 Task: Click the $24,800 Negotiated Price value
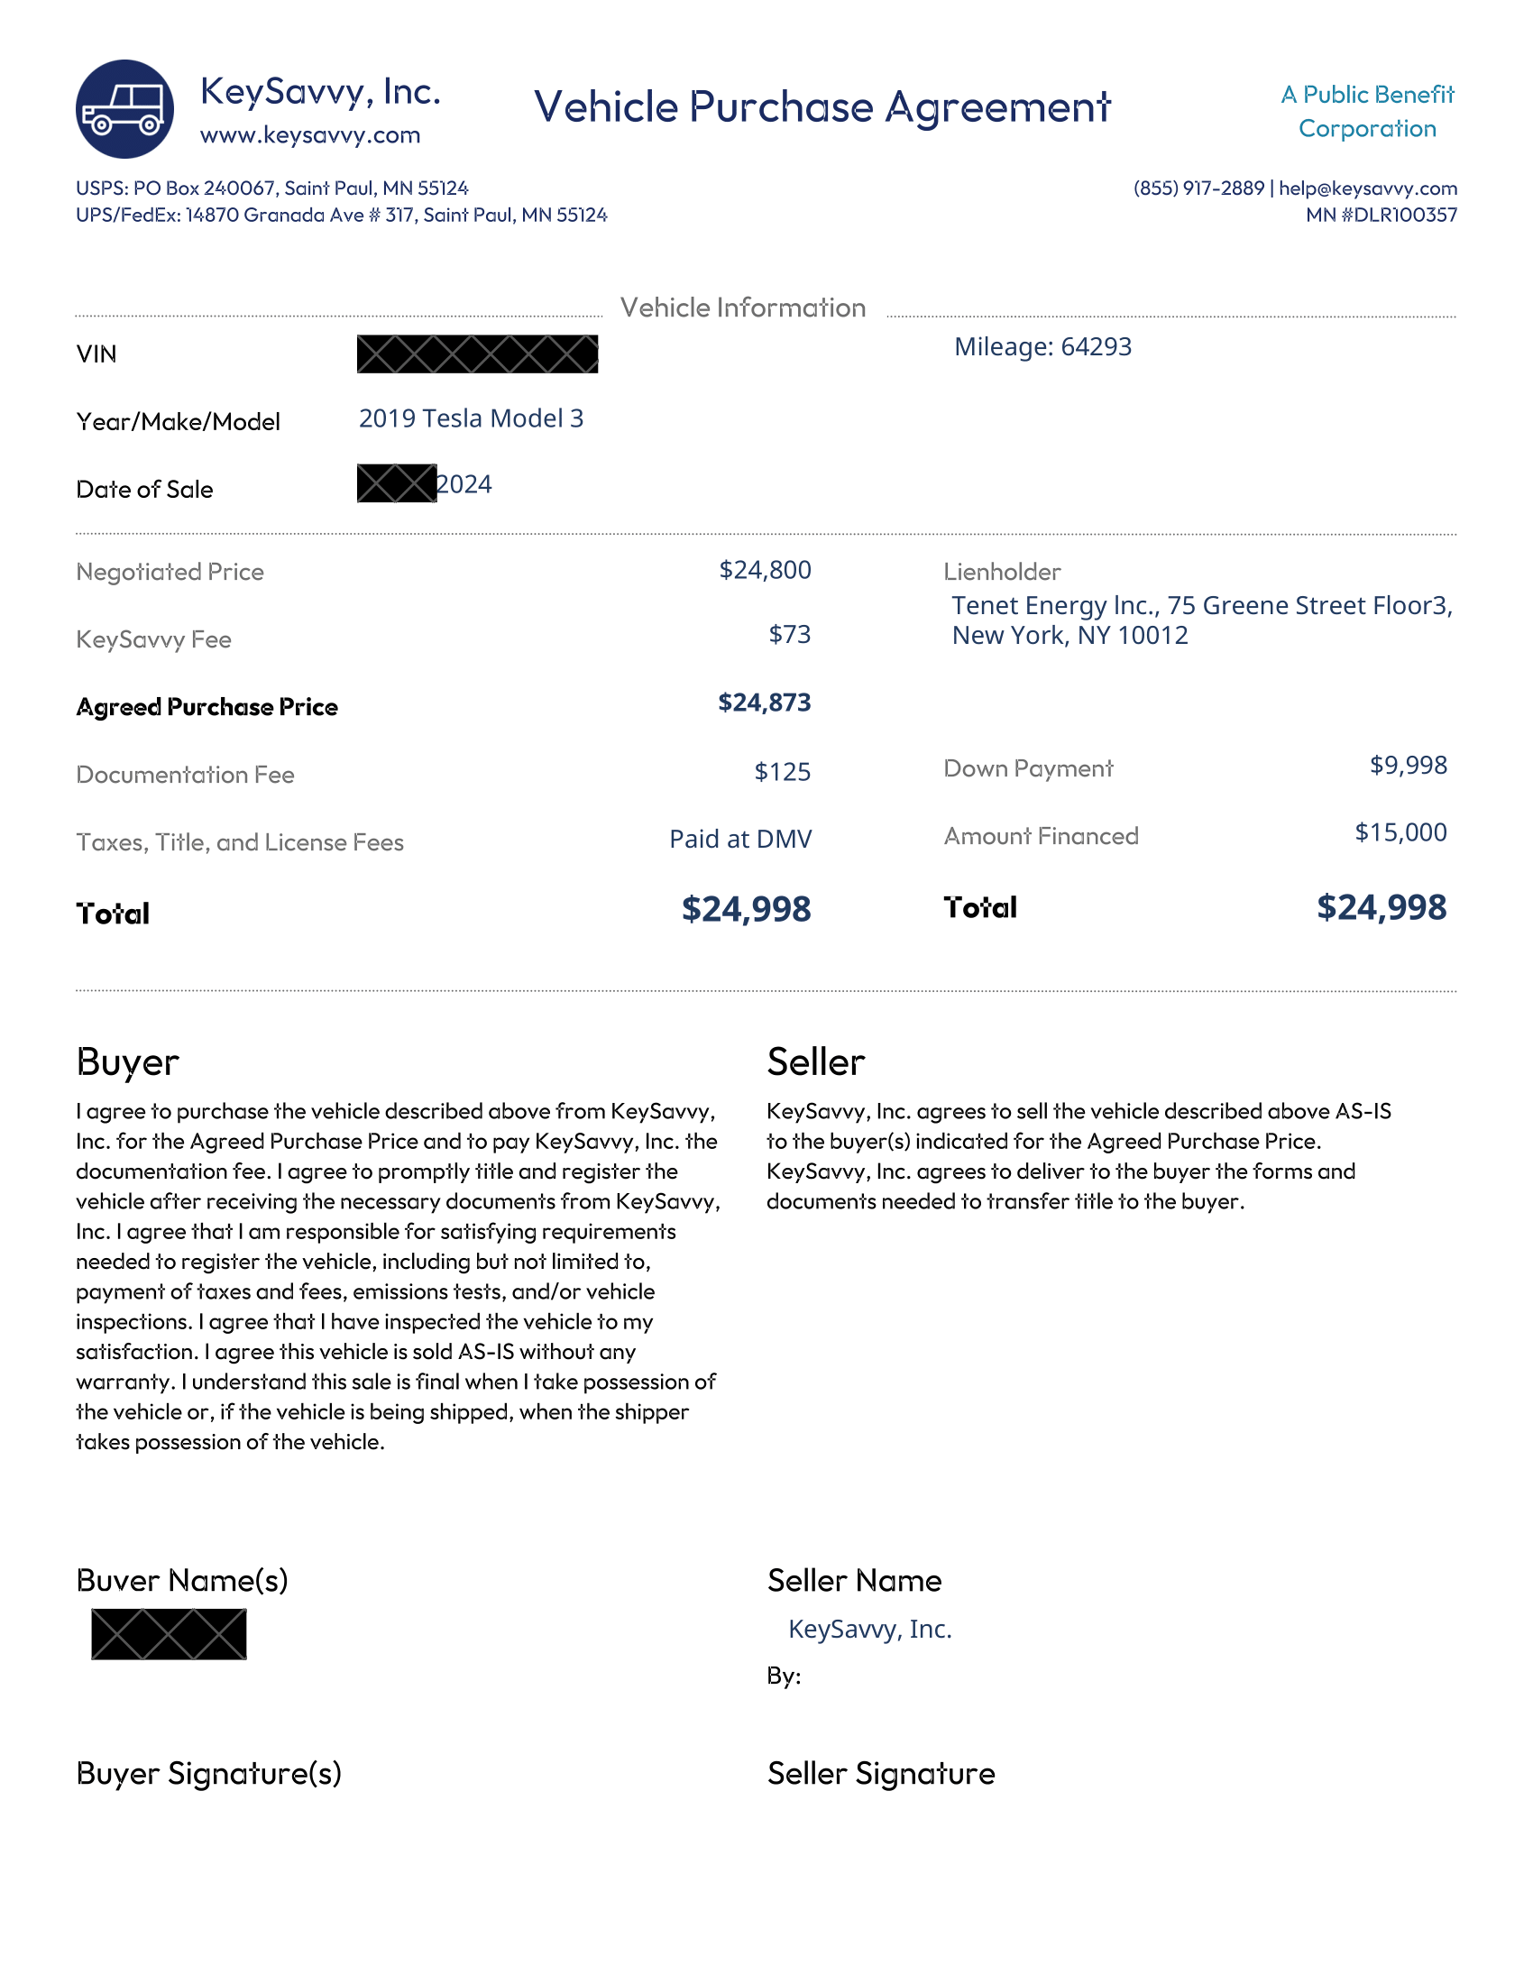point(765,570)
